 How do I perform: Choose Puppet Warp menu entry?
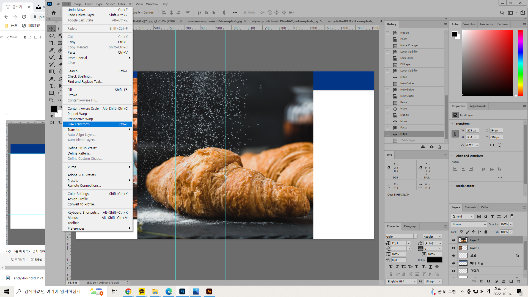click(98, 114)
